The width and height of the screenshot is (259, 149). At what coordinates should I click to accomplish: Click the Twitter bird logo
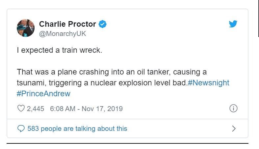pos(233,24)
